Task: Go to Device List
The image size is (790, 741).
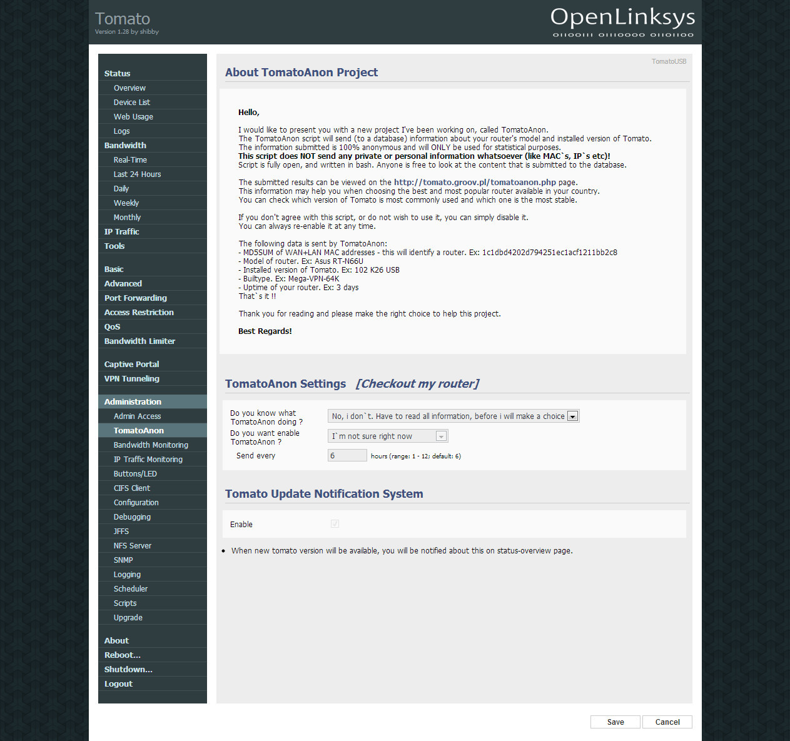Action: point(152,103)
